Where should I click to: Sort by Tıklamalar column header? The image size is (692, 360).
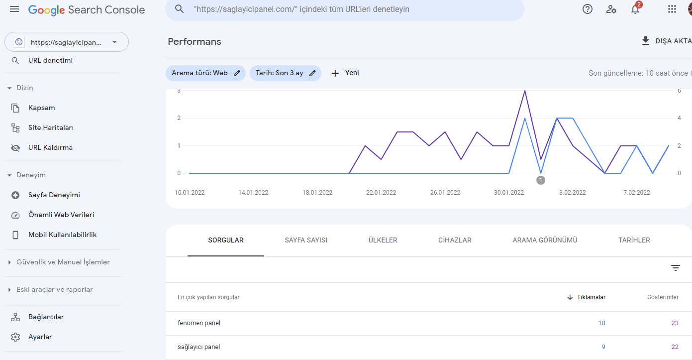587,297
